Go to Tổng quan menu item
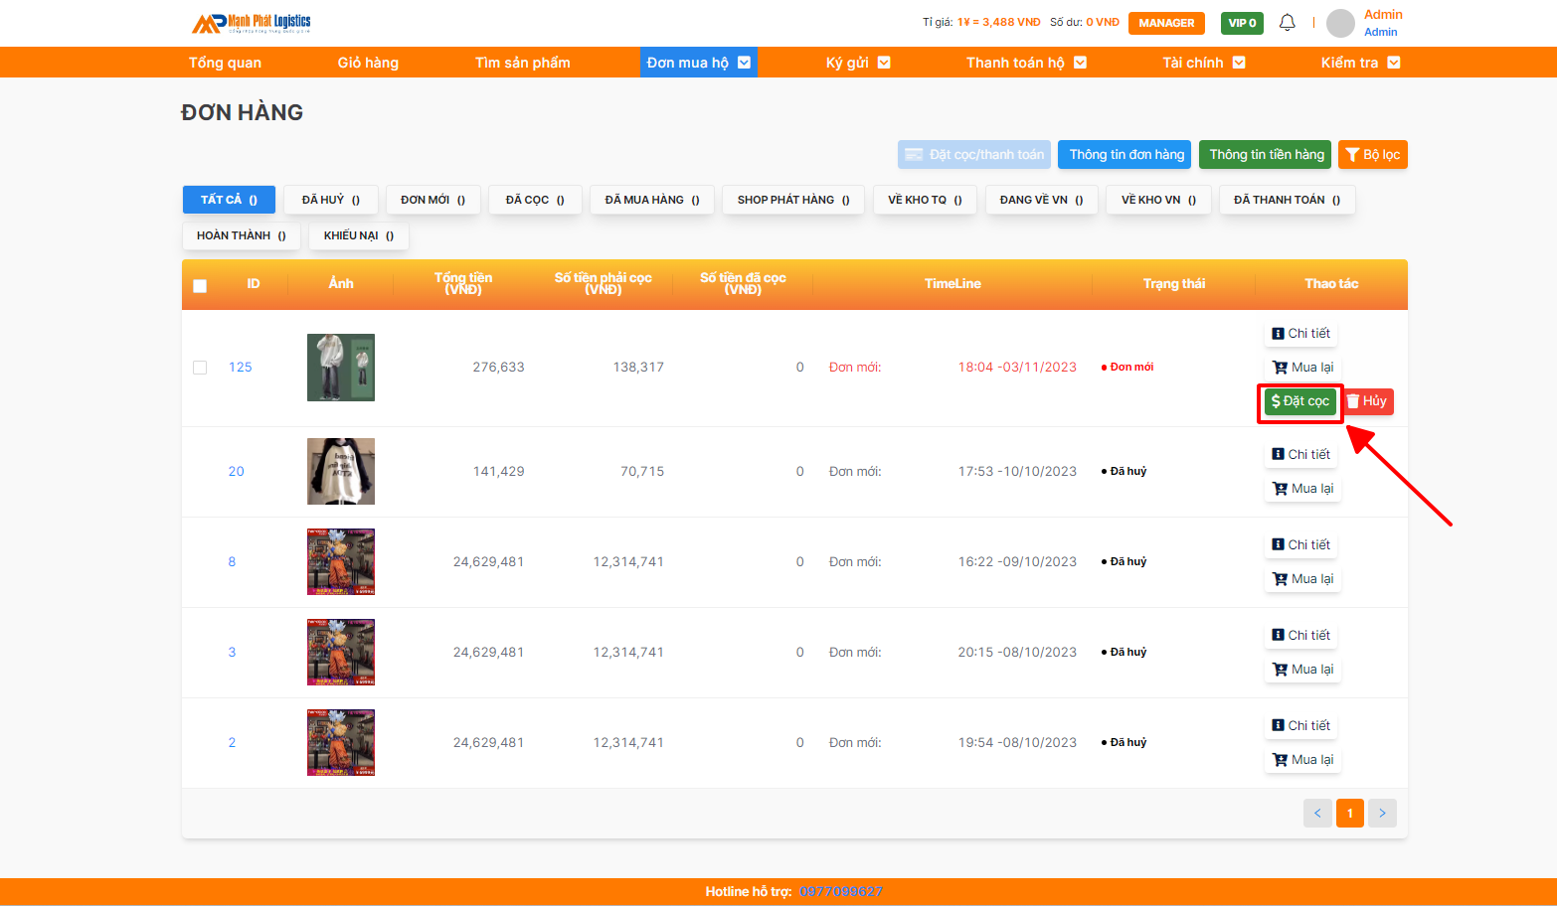Viewport: 1557px width, 906px height. click(225, 63)
